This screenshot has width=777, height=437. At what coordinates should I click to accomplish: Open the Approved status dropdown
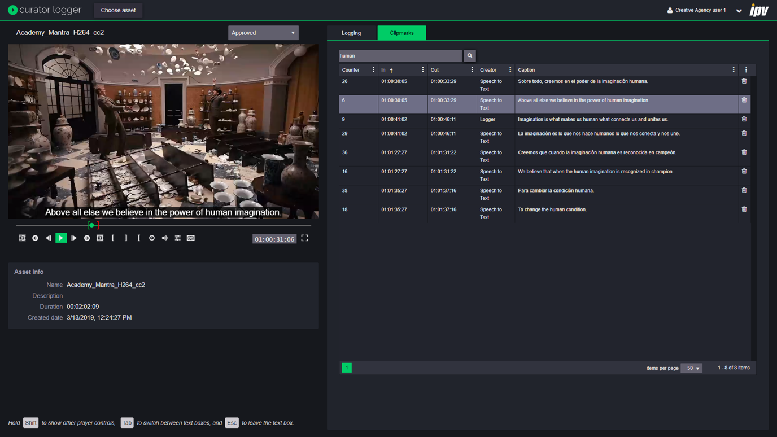click(x=263, y=33)
